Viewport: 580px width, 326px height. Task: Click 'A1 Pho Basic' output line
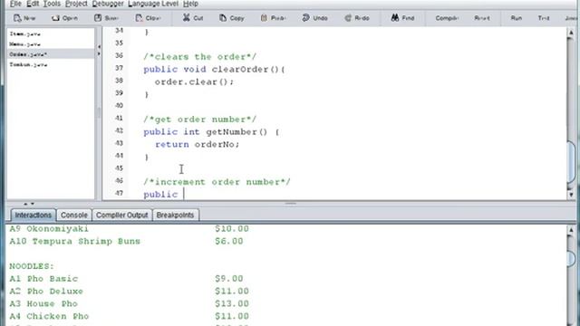tap(43, 279)
